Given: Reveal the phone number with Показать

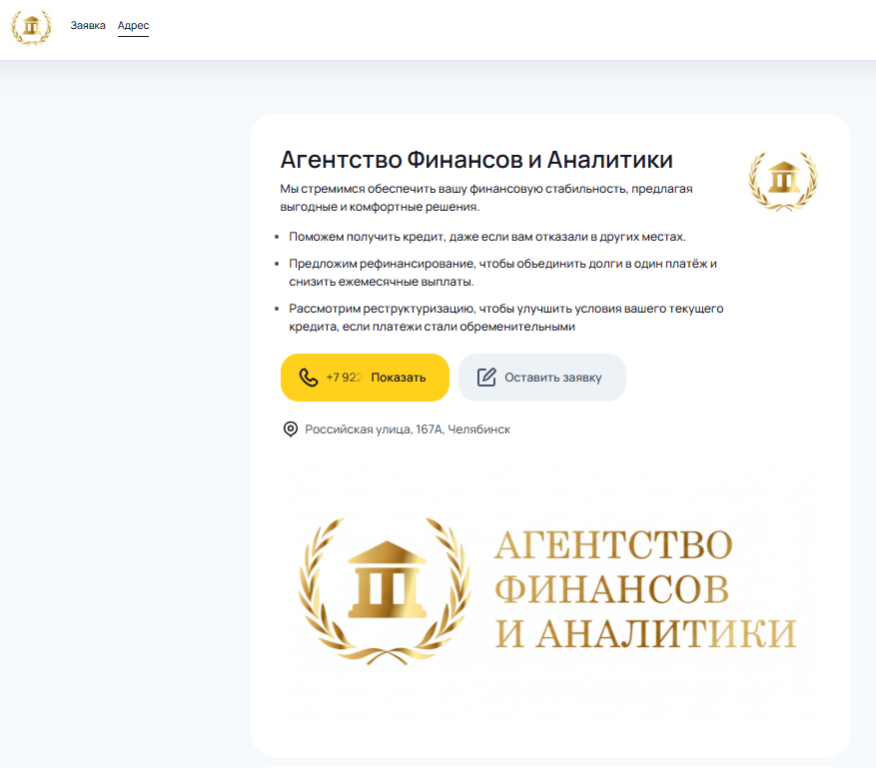Looking at the screenshot, I should point(365,378).
